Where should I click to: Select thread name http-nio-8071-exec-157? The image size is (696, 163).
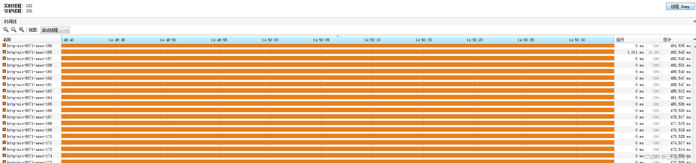pos(30,59)
